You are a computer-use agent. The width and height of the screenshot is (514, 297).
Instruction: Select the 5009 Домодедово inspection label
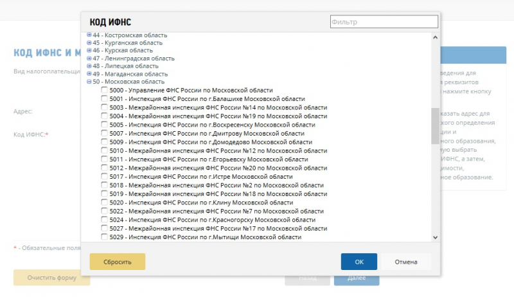click(211, 142)
